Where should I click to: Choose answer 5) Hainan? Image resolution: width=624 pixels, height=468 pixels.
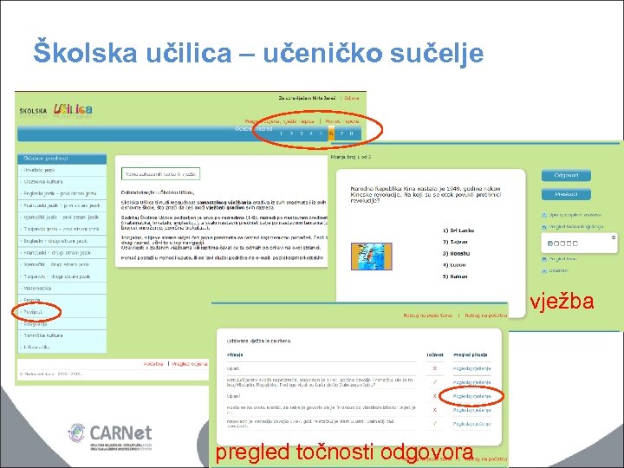(x=455, y=276)
